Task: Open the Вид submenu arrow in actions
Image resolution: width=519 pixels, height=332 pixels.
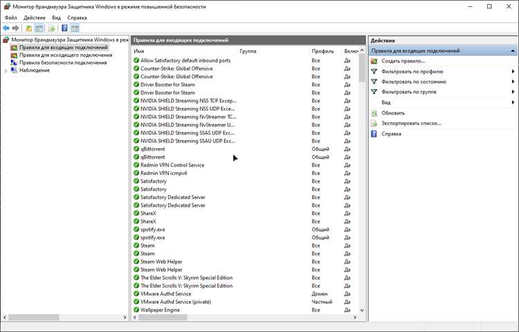Action: coord(513,102)
